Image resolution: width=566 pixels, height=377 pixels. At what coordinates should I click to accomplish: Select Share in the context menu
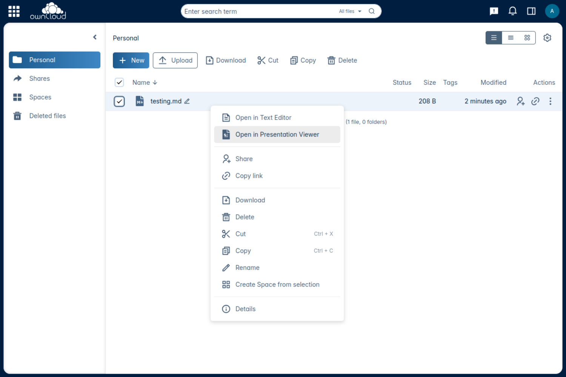tap(277, 159)
